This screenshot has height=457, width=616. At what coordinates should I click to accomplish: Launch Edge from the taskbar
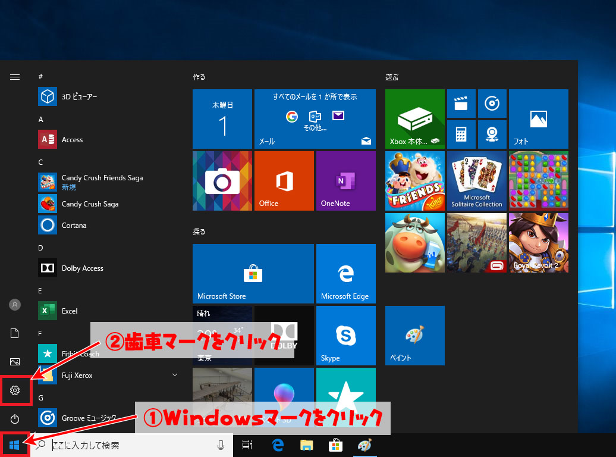tap(278, 445)
